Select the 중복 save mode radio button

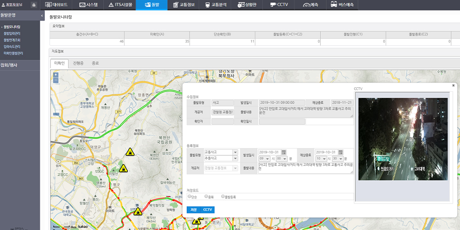206,196
